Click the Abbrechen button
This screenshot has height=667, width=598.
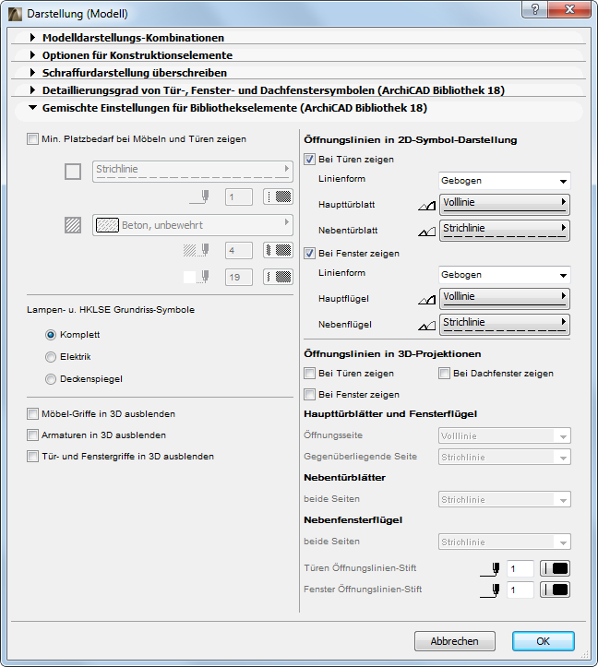pyautogui.click(x=455, y=641)
